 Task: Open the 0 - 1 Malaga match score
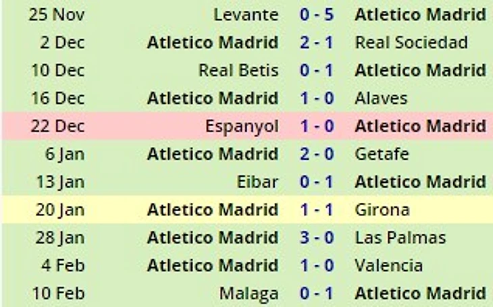tap(317, 294)
